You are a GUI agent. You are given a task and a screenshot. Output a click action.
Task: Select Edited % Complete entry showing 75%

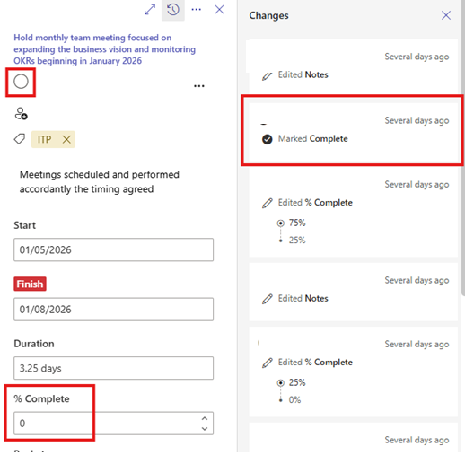[x=353, y=213]
